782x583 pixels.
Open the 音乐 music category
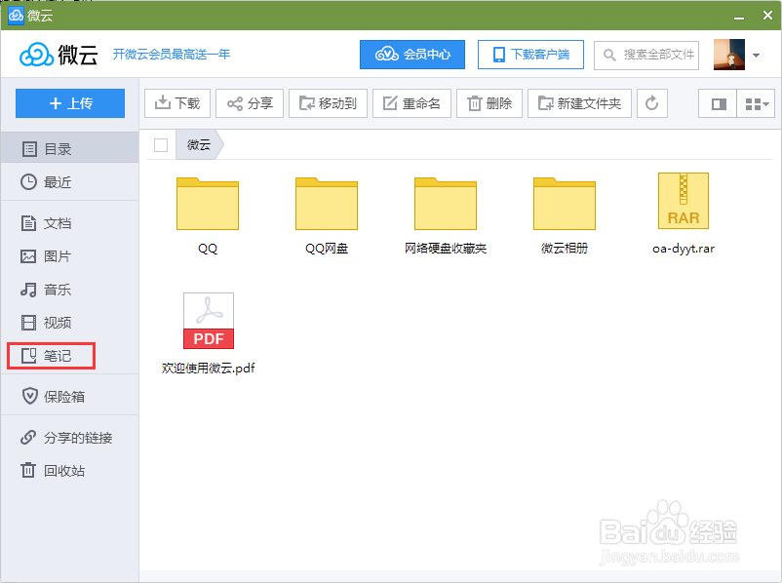pos(70,290)
